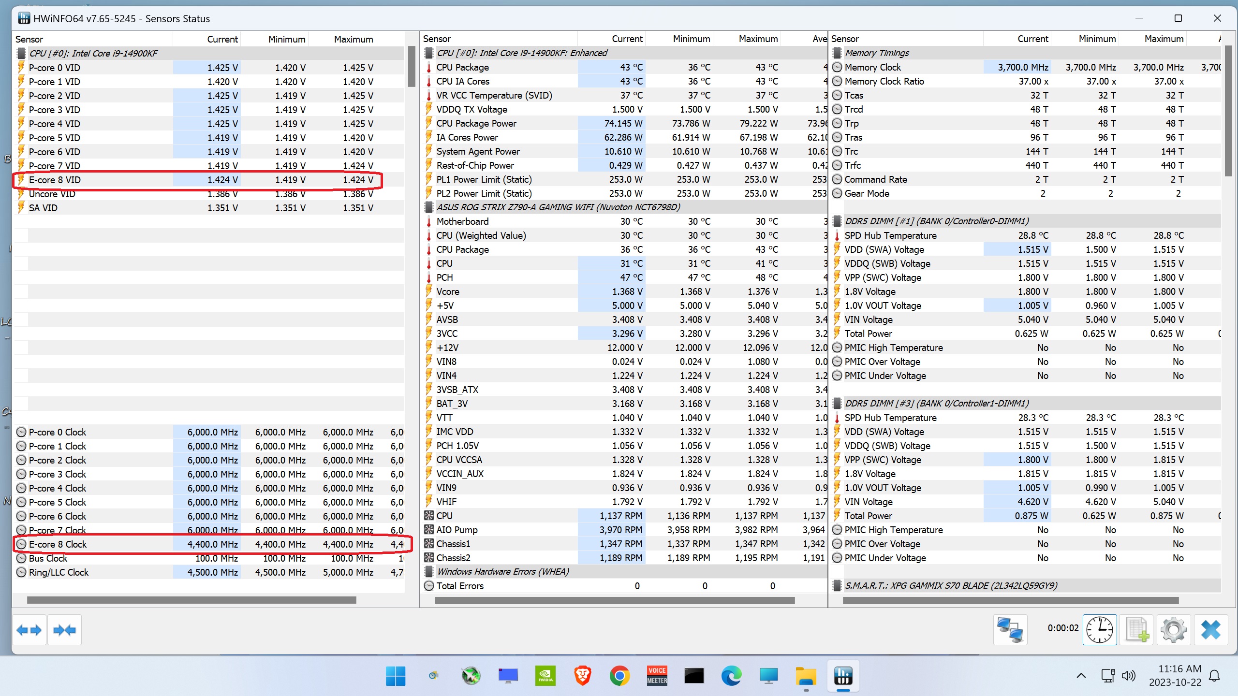Collapse DDR5 DIMM [#3] group
Viewport: 1238px width, 696px height.
[837, 403]
